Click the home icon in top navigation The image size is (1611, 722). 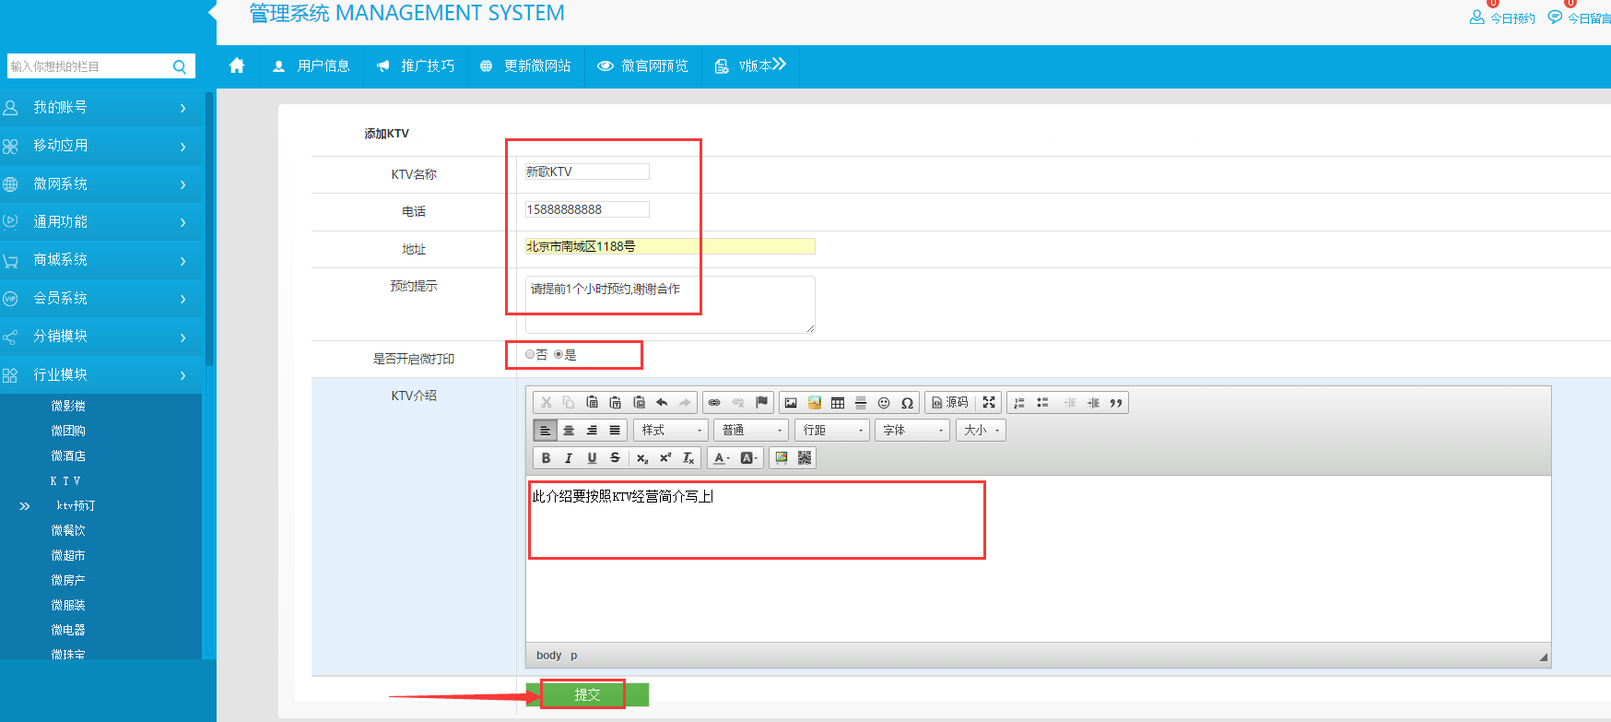(x=237, y=66)
